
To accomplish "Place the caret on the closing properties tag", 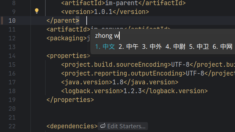I will point(70,100).
